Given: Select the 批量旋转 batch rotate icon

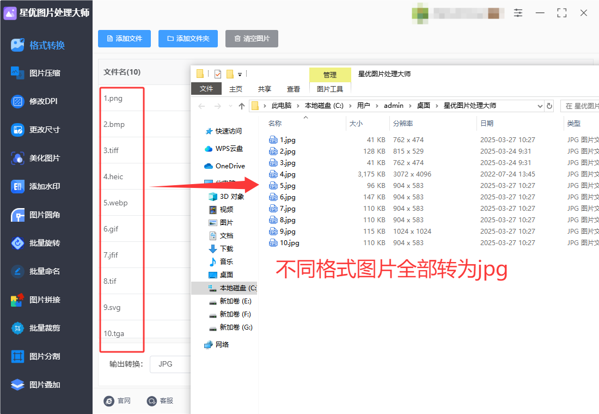Looking at the screenshot, I should (17, 243).
